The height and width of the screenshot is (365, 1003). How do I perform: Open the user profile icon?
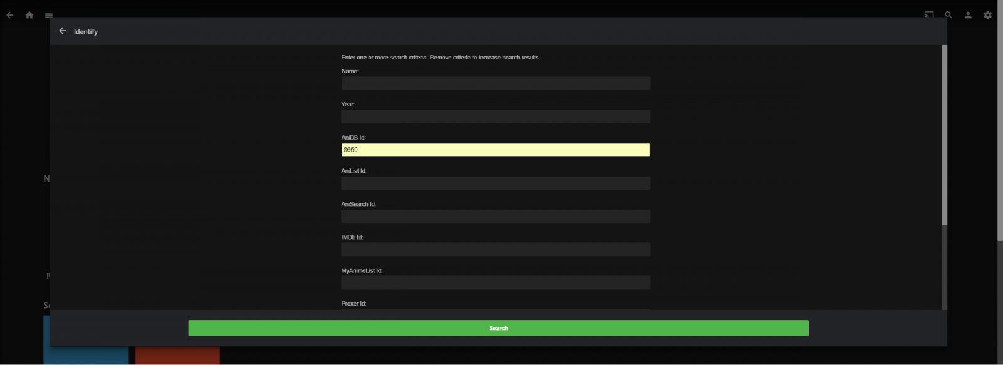(x=968, y=14)
